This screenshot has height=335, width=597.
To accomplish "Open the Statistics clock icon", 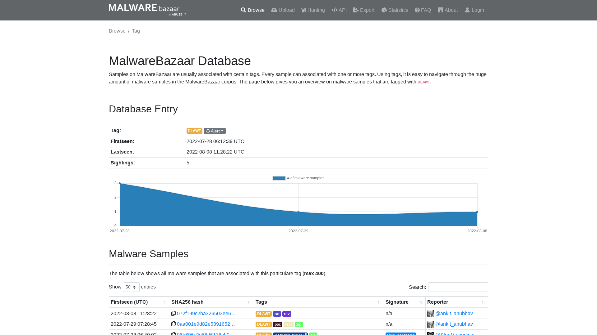I will [x=384, y=10].
